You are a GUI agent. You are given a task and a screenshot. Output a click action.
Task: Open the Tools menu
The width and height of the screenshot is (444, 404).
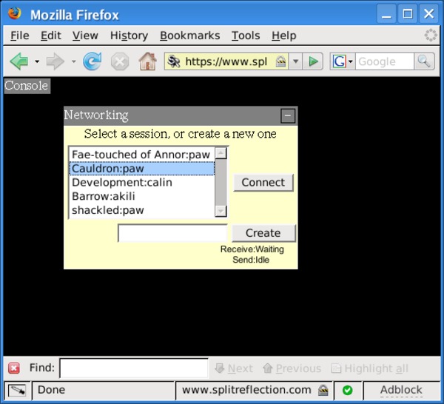pos(246,36)
